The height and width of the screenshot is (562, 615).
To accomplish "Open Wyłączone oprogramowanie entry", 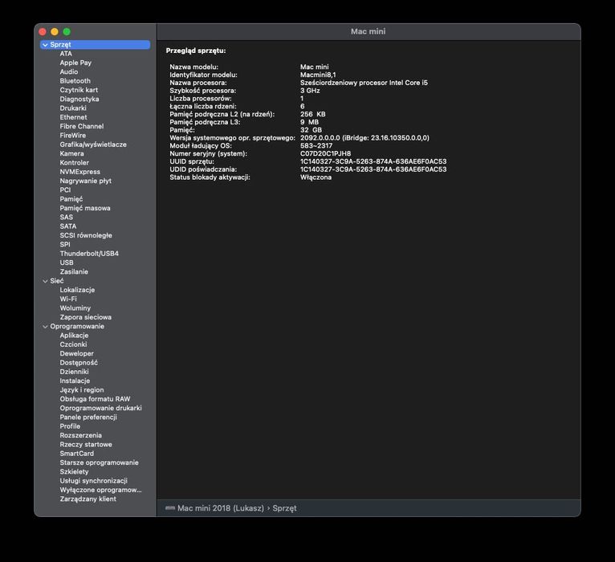I will pos(100,490).
